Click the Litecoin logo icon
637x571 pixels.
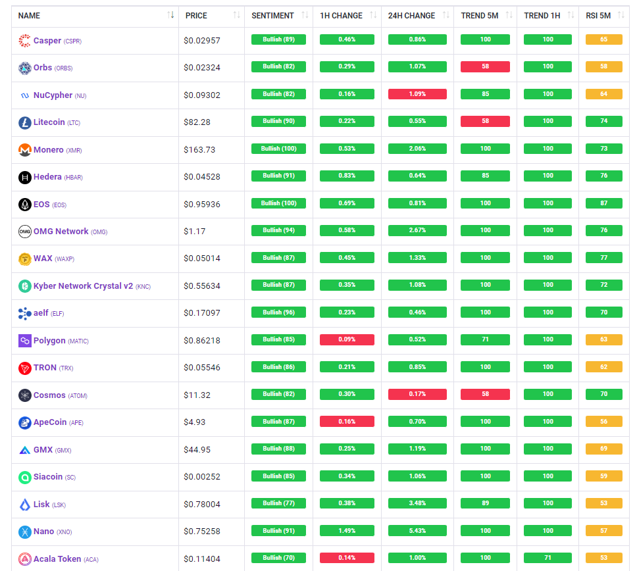(24, 122)
